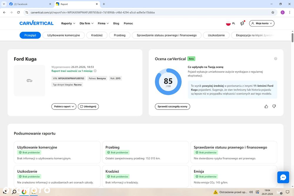This screenshot has height=196, width=294.
Task: View site information icon in address bar
Action: pos(27,12)
